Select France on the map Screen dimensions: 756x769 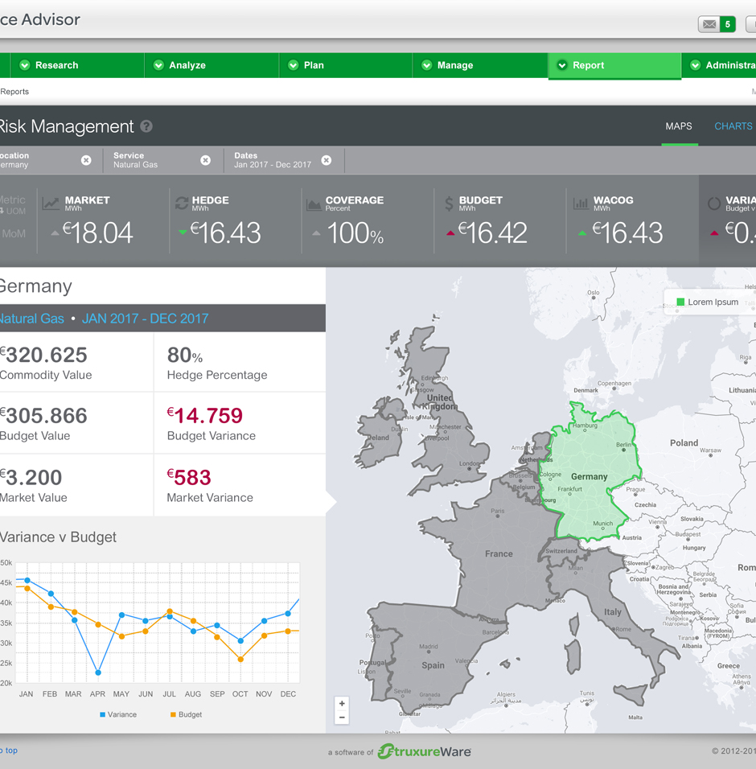499,553
